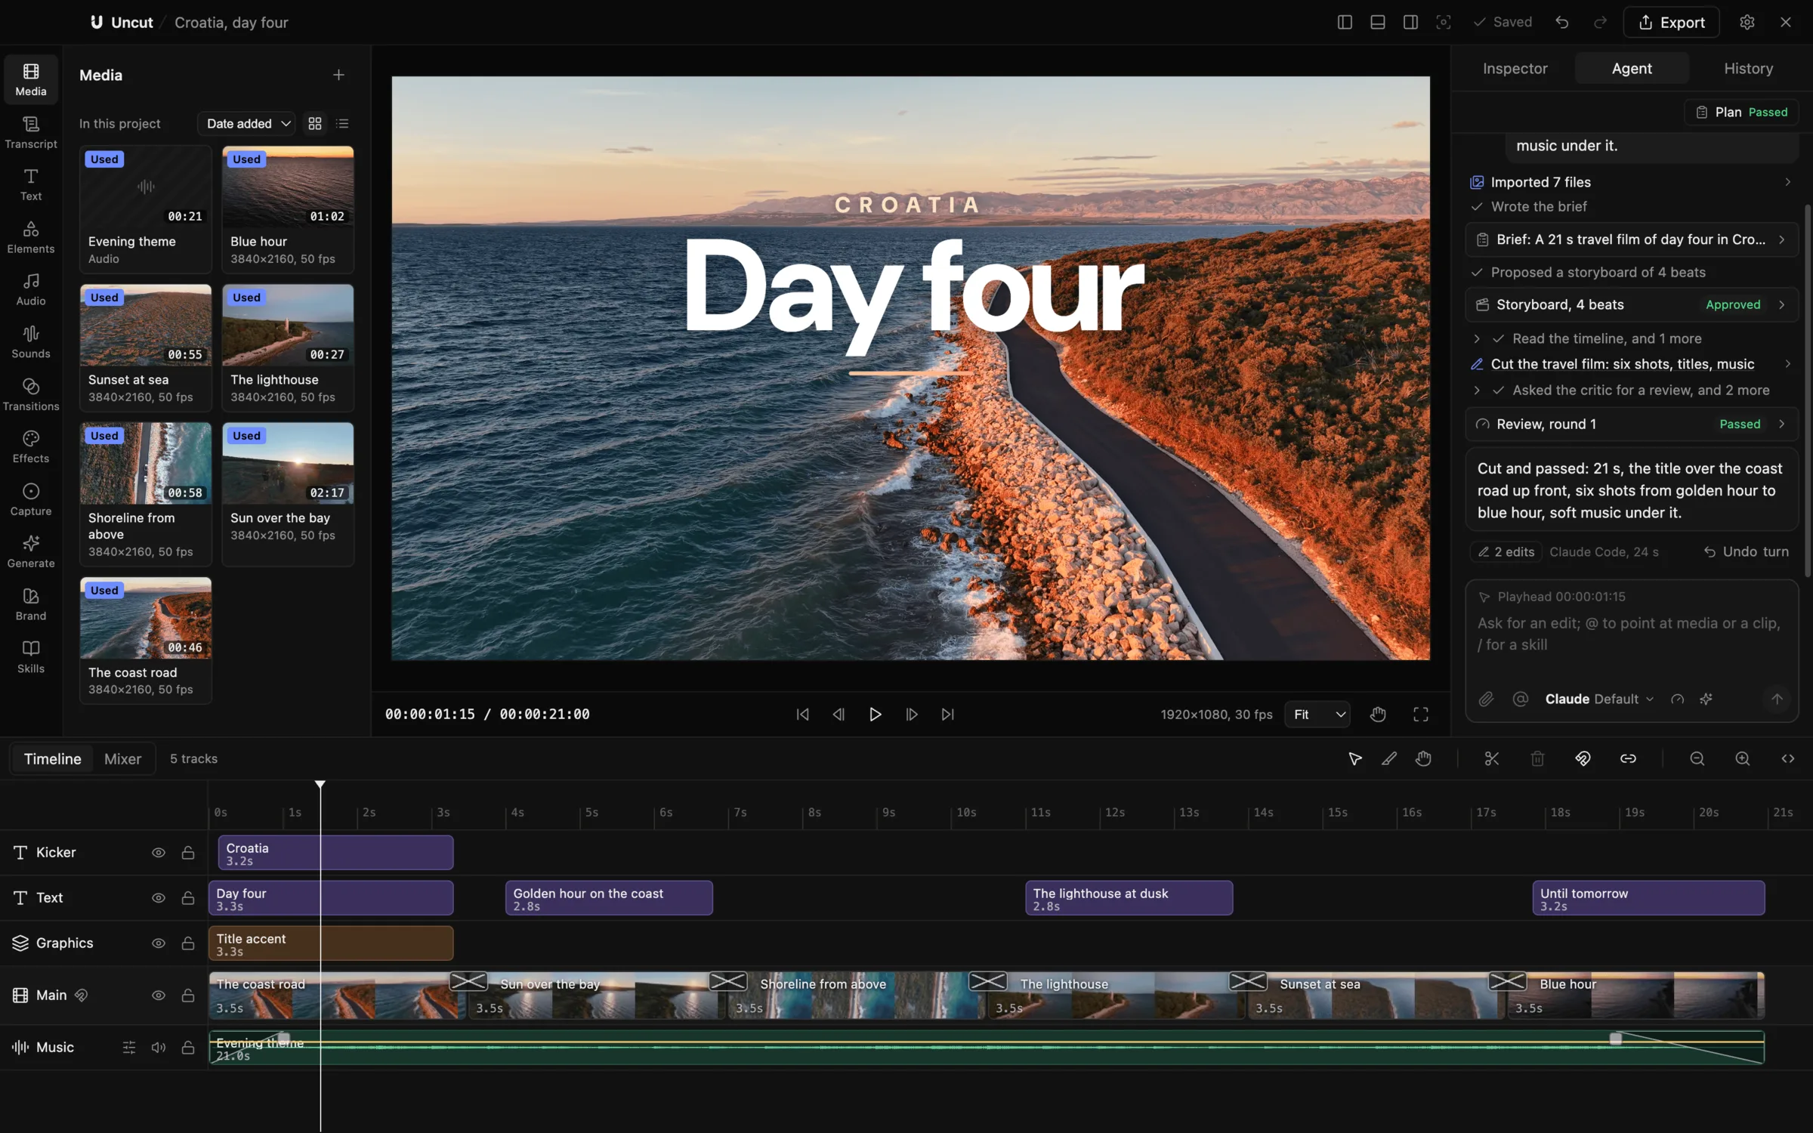Open the Fit zoom dropdown
This screenshot has width=1813, height=1133.
1317,714
